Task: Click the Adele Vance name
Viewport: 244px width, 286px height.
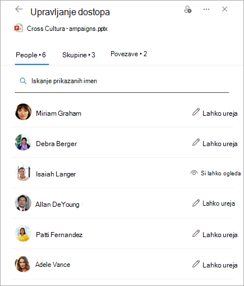Action: (x=53, y=265)
